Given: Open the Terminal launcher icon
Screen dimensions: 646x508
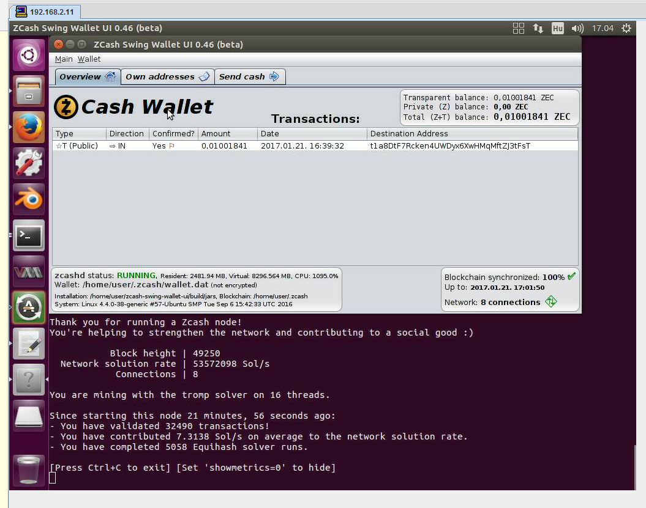Looking at the screenshot, I should (x=28, y=236).
